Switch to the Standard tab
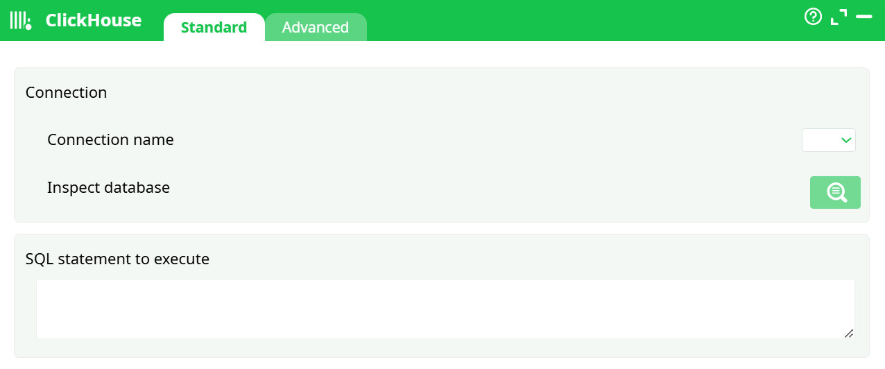This screenshot has height=369, width=885. [214, 28]
